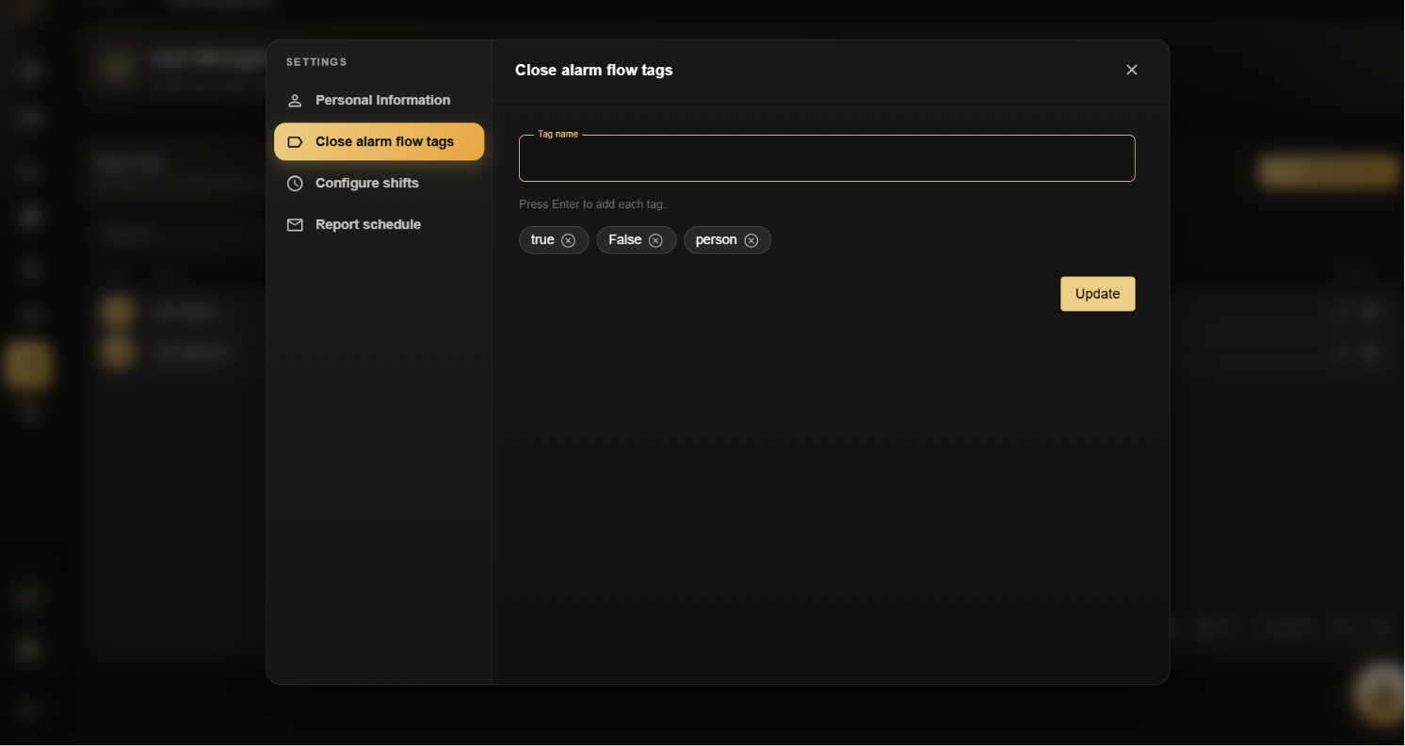Screen dimensions: 1405x746
Task: Remove the 'person' tag with its x icon
Action: (x=751, y=241)
